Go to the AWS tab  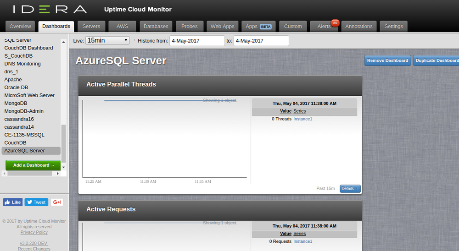click(123, 26)
